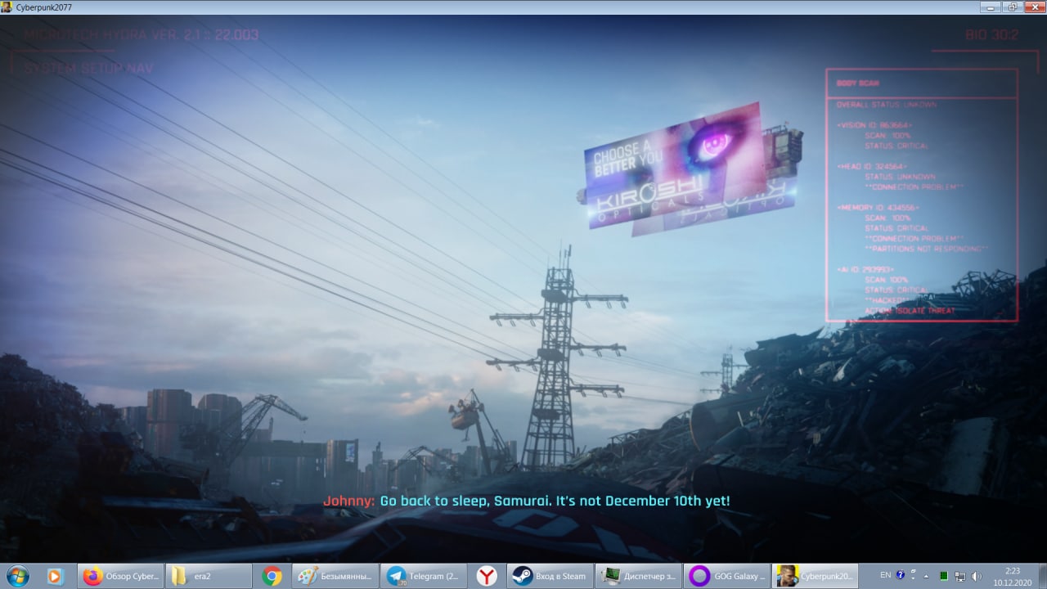This screenshot has width=1047, height=589.
Task: Open the blue help tray icon
Action: tap(901, 575)
